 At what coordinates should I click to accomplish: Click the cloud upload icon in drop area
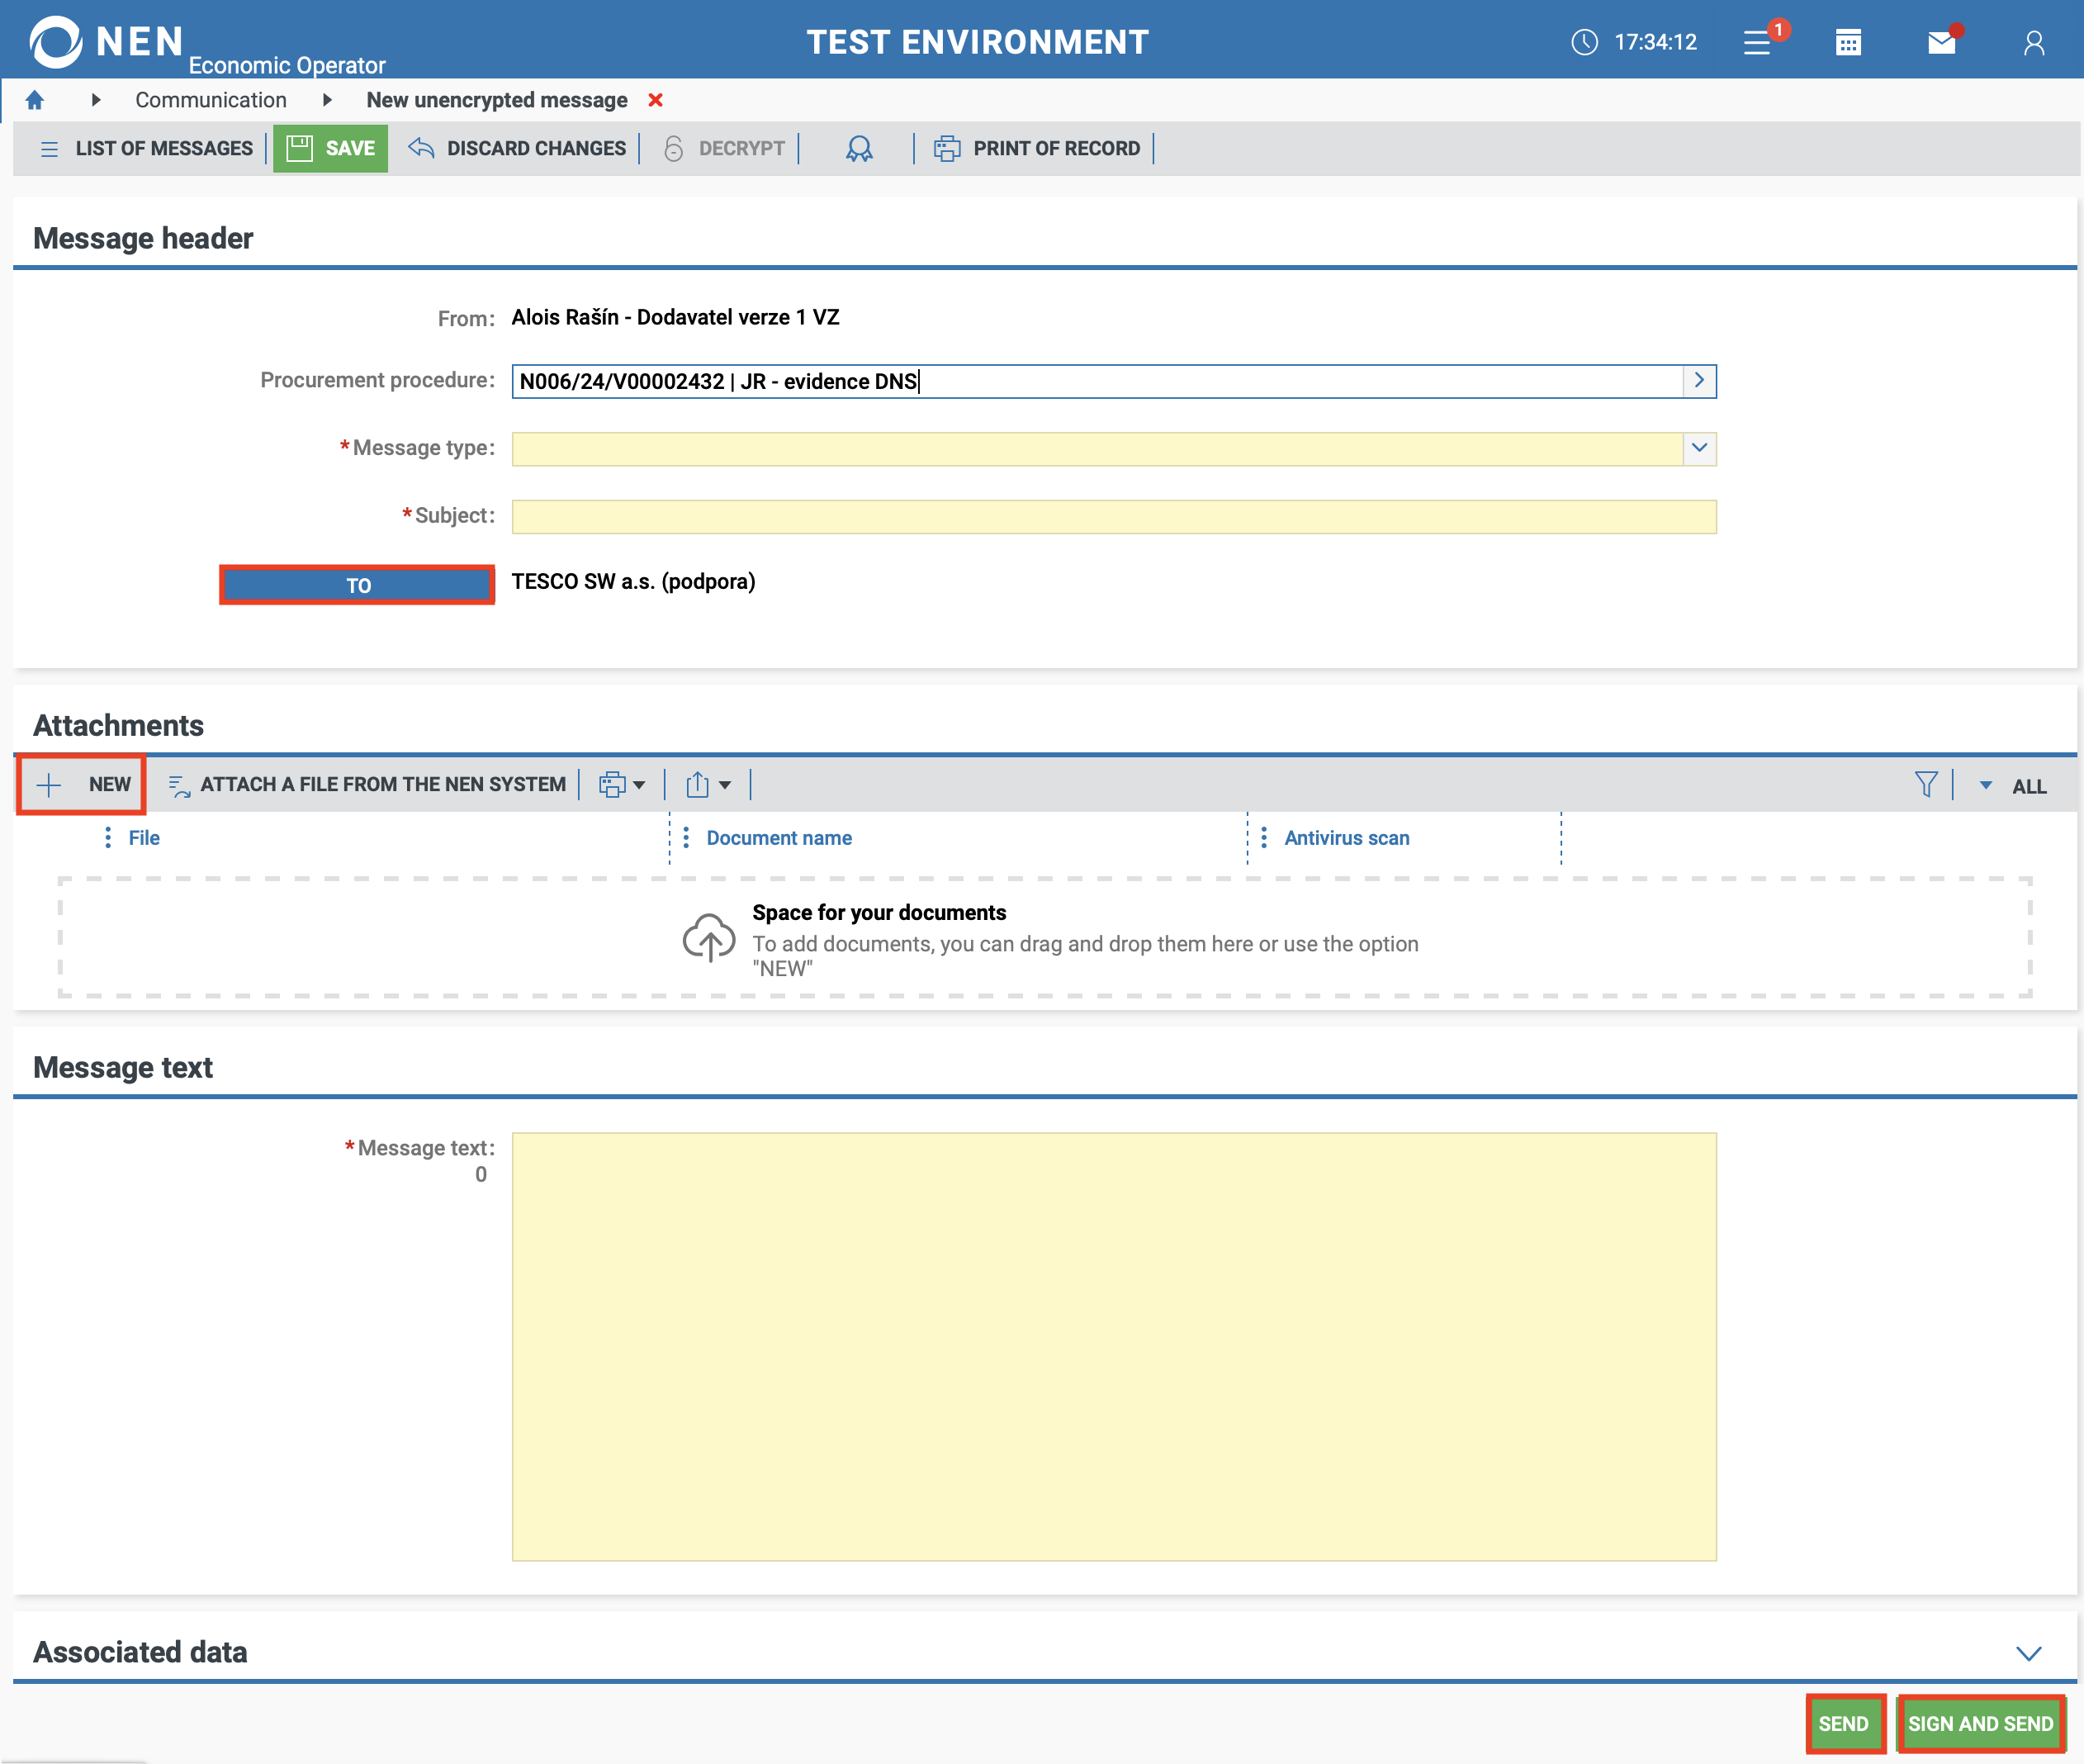click(708, 938)
